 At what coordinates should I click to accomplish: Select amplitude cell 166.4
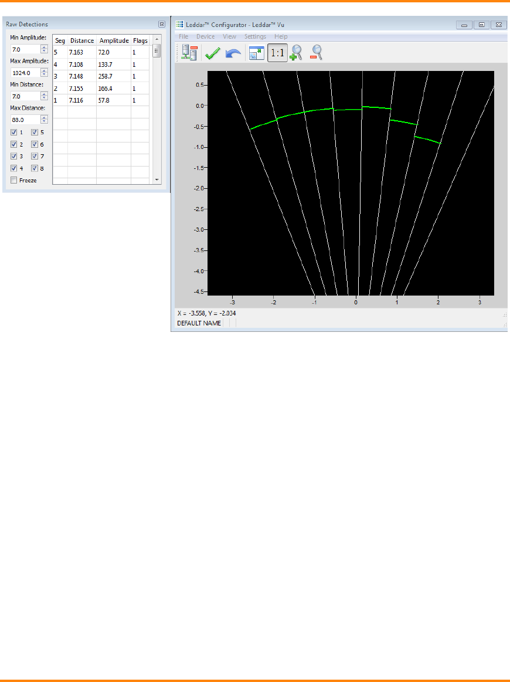[x=114, y=89]
